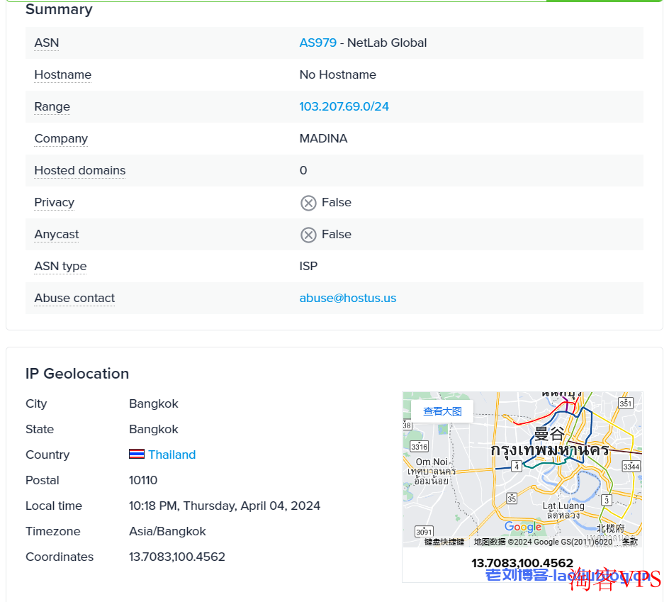669x602 pixels.
Task: Select the Hostname label
Action: pos(62,74)
